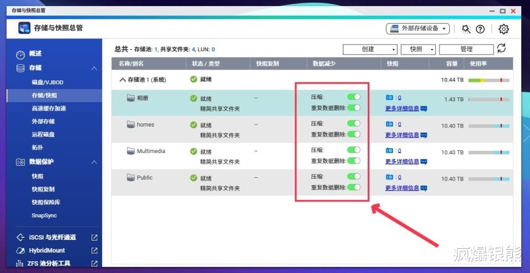Click the ZFS 池分析工具 icon

coord(20,263)
